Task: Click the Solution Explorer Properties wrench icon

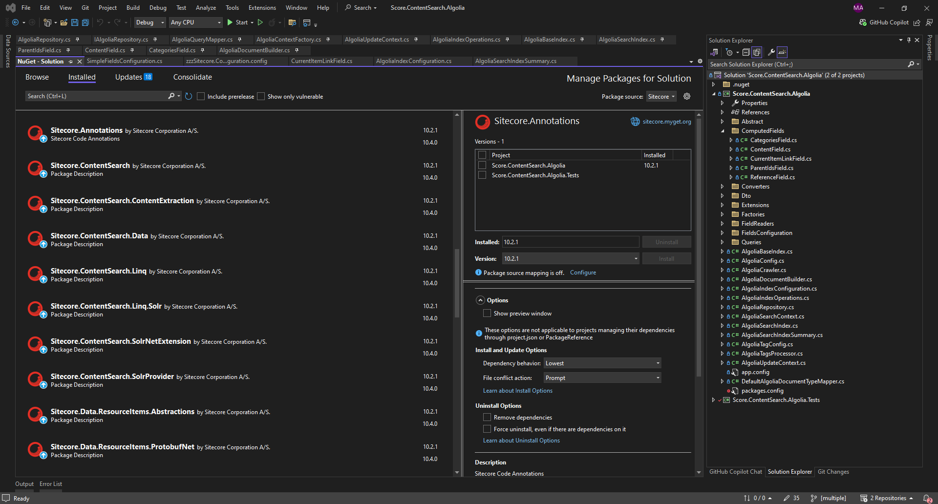Action: click(x=771, y=52)
